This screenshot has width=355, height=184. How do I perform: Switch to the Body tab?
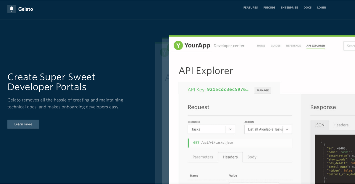click(252, 157)
